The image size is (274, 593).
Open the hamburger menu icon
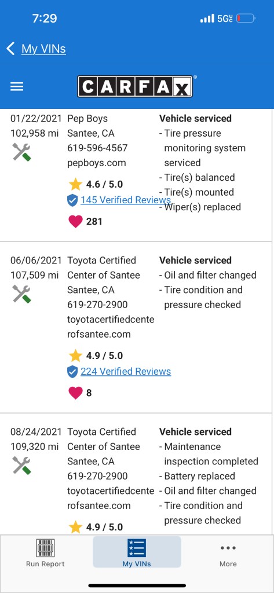pos(17,87)
